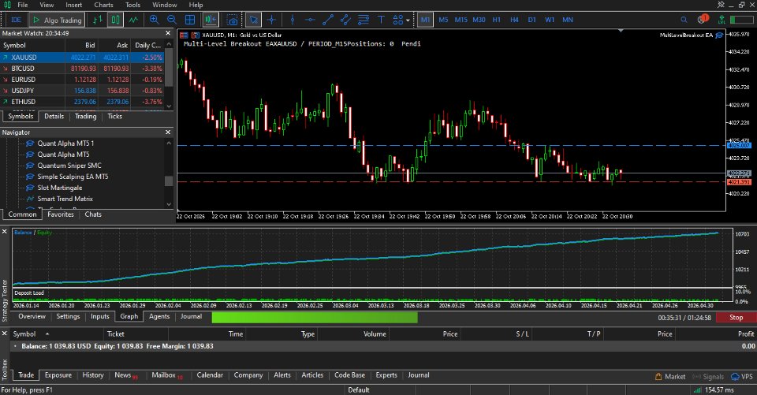Select Quantum Sniper SMC in Navigator
This screenshot has width=757, height=395.
tap(69, 166)
